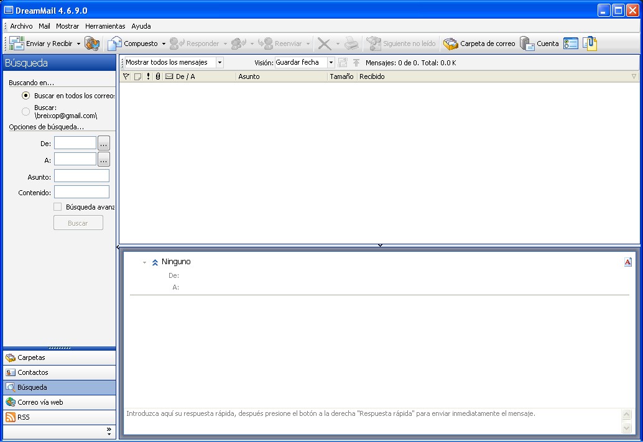The width and height of the screenshot is (643, 442).
Task: Click the browse button next to A field
Action: pos(104,160)
